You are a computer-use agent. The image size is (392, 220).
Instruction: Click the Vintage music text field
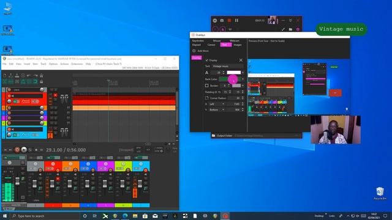tap(227, 66)
